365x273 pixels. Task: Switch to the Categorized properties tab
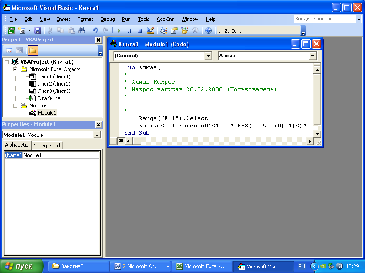click(x=47, y=146)
